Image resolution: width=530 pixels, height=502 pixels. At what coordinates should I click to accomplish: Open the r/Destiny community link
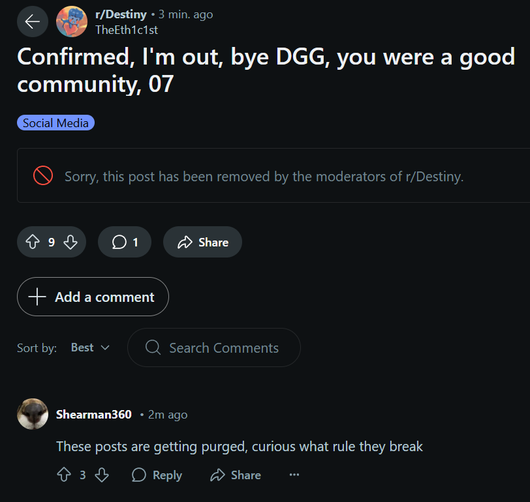pyautogui.click(x=121, y=14)
